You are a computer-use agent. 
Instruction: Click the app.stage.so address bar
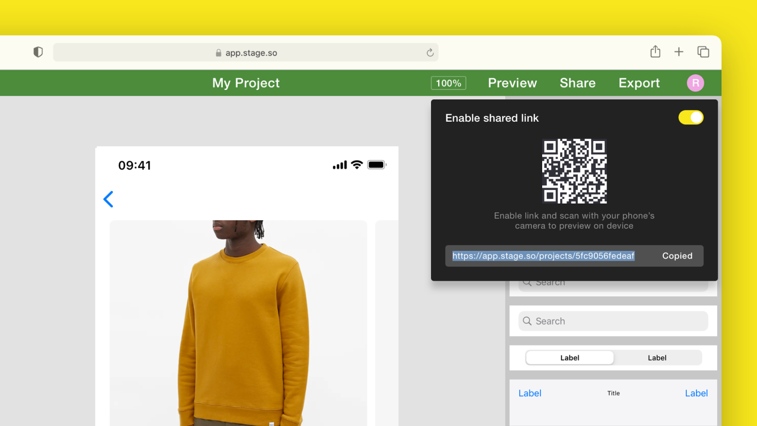coord(246,53)
